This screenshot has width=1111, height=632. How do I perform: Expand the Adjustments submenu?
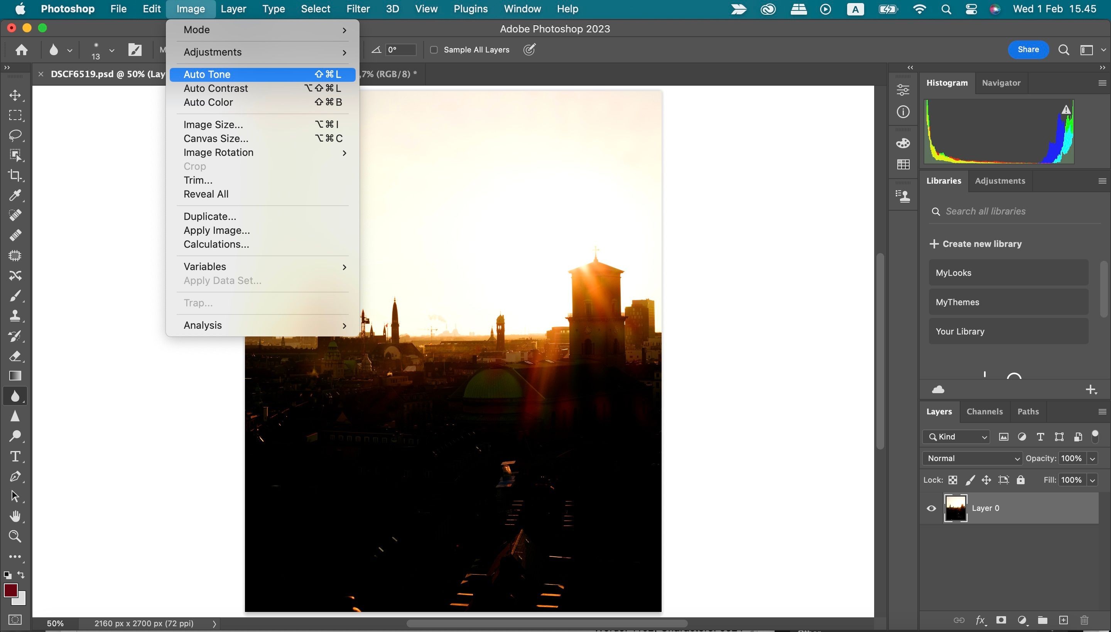[x=263, y=52]
